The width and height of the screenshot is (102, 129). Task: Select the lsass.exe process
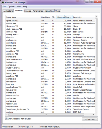pos(50,84)
